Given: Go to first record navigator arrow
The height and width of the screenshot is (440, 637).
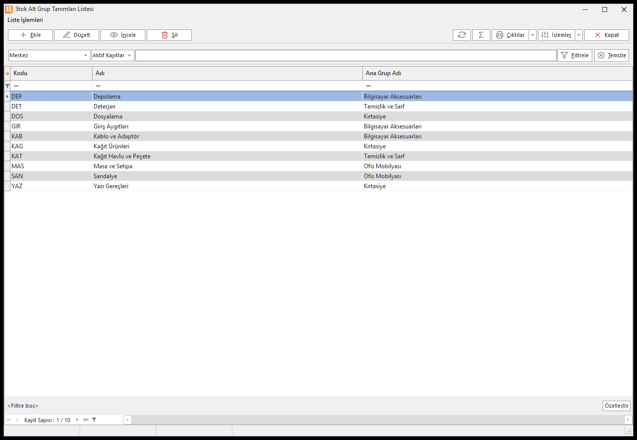Looking at the screenshot, I should point(8,420).
